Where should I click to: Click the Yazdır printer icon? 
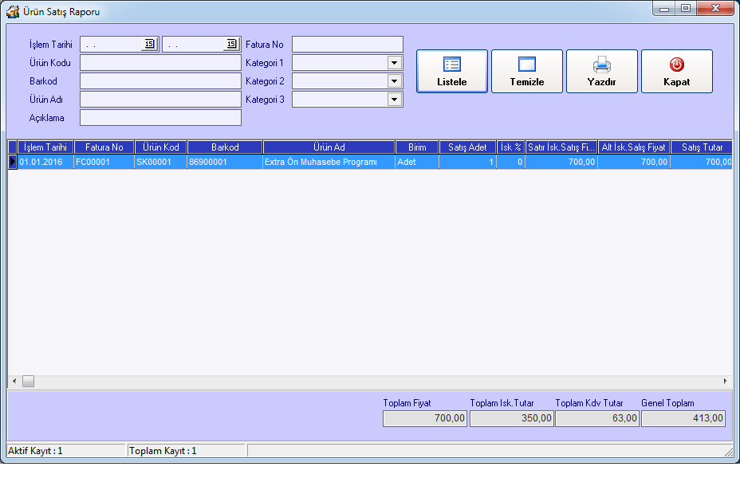pos(601,65)
